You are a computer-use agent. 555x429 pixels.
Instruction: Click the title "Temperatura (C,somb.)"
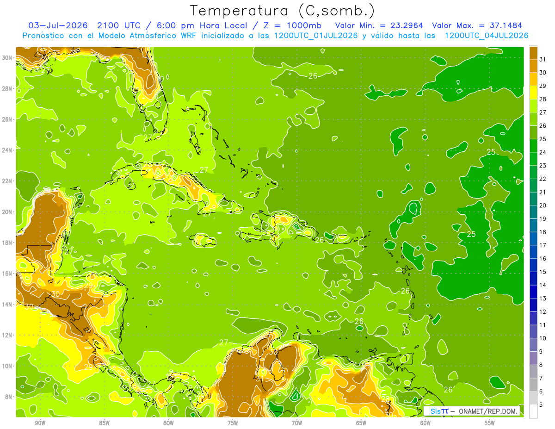tap(283, 11)
